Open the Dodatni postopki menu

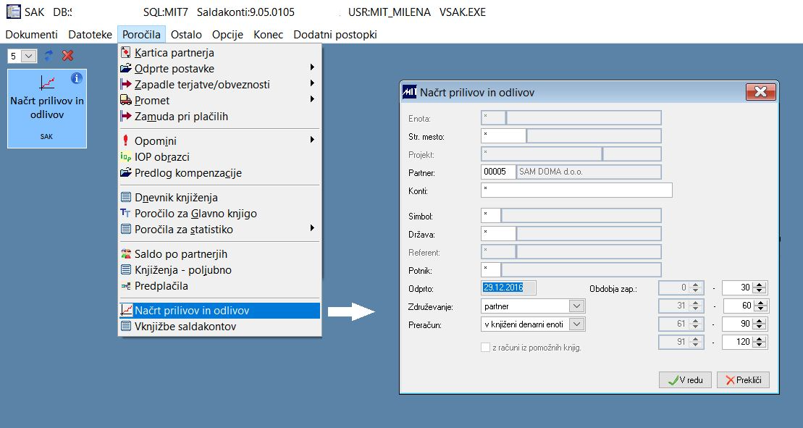click(335, 34)
